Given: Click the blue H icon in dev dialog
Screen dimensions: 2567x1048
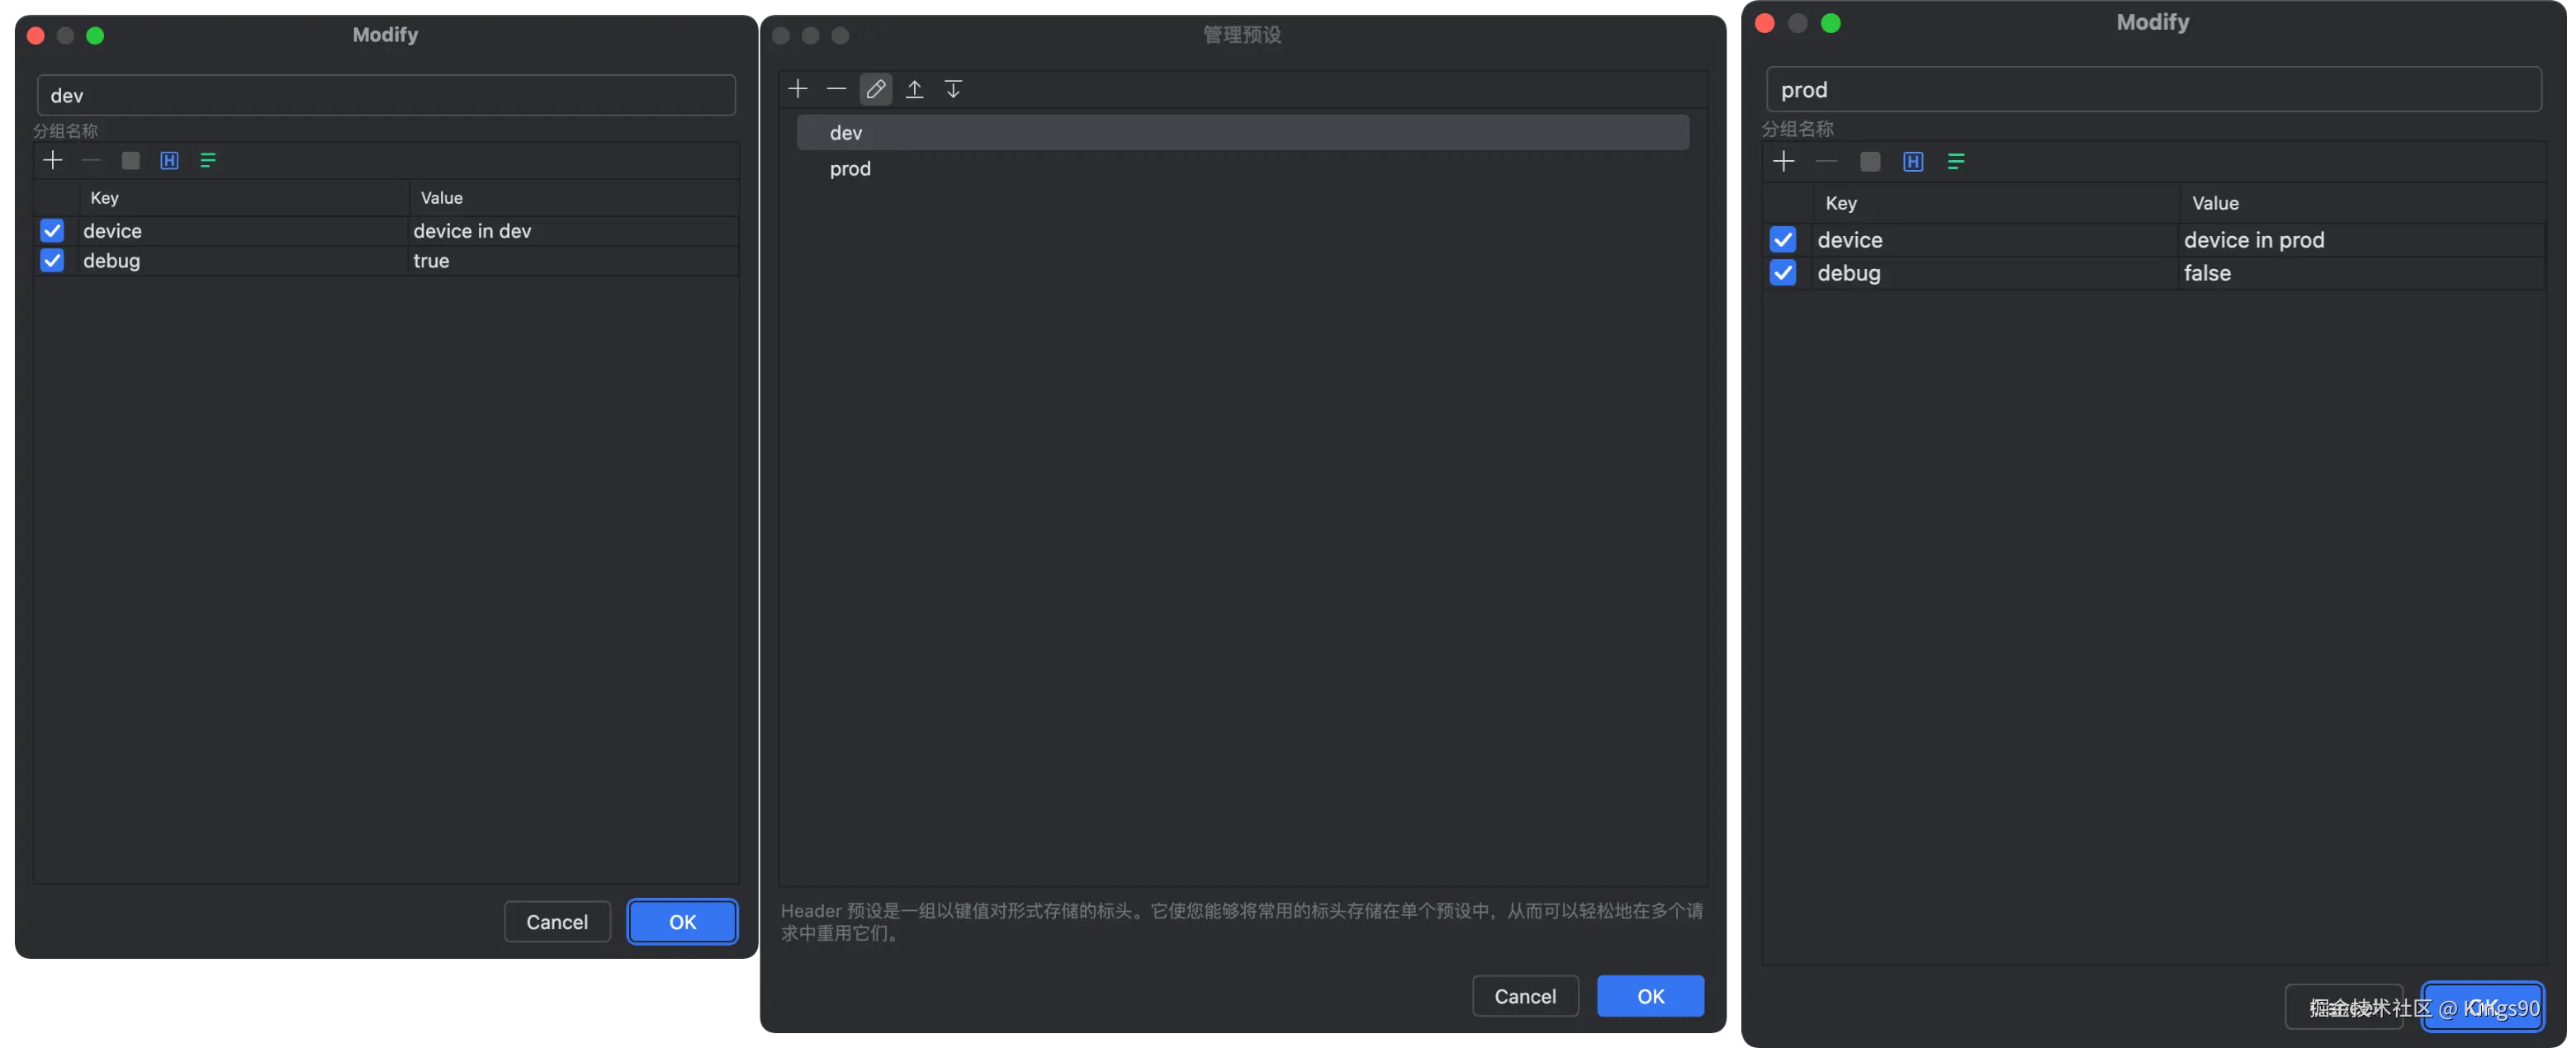Looking at the screenshot, I should coord(169,160).
